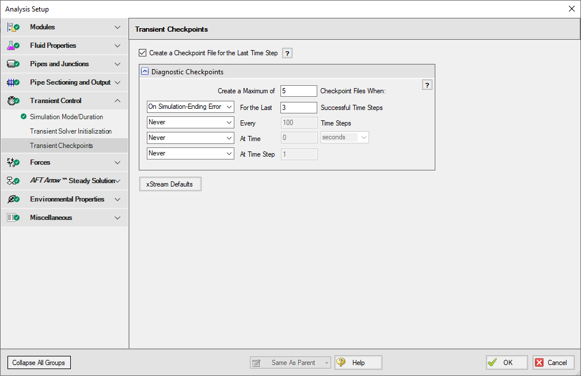581x376 pixels.
Task: Expand the Environmental Properties chevron
Action: tap(117, 199)
